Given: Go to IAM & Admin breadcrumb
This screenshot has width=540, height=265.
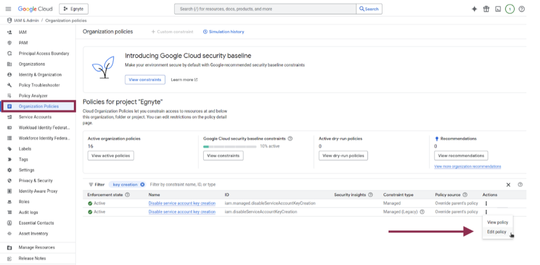Looking at the screenshot, I should (26, 21).
